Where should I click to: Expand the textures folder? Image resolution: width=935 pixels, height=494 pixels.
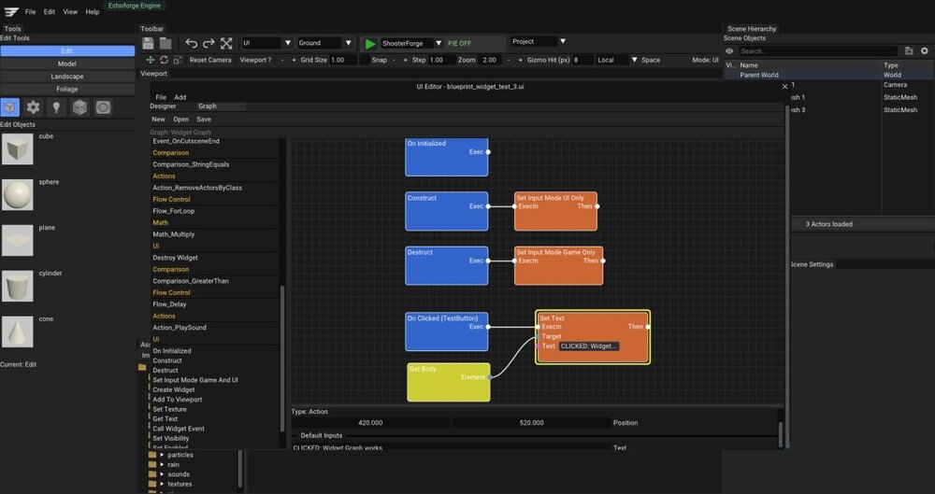(x=162, y=484)
